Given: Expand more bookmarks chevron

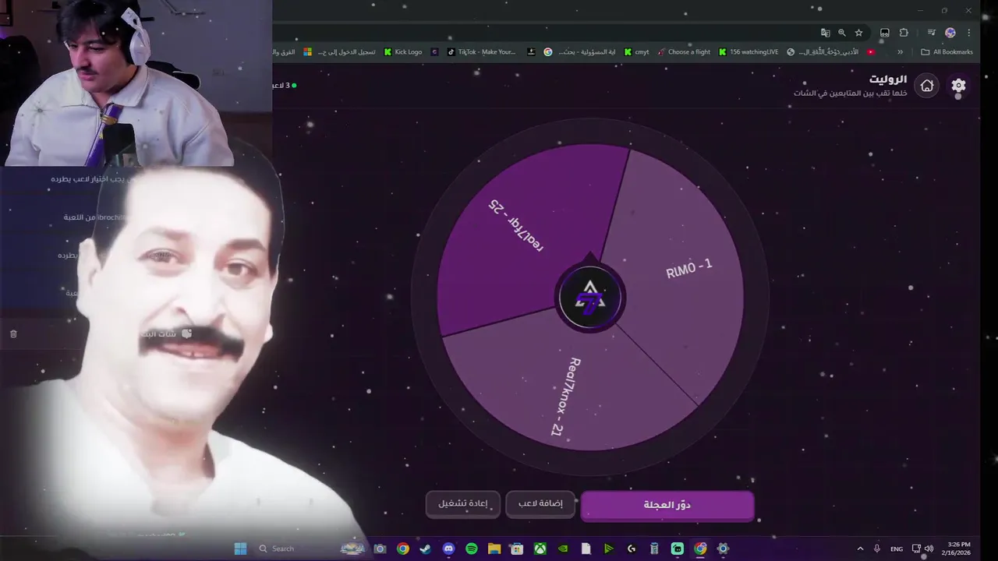Looking at the screenshot, I should click(x=900, y=52).
